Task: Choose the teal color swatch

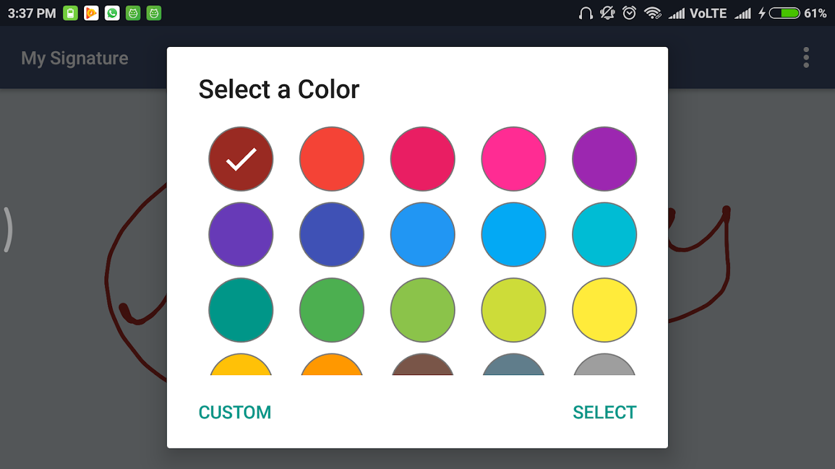Action: pyautogui.click(x=241, y=310)
